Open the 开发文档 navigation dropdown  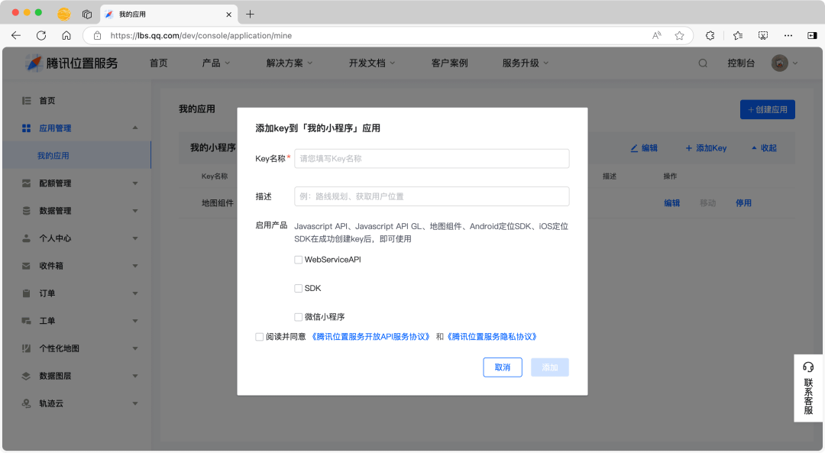pyautogui.click(x=372, y=63)
